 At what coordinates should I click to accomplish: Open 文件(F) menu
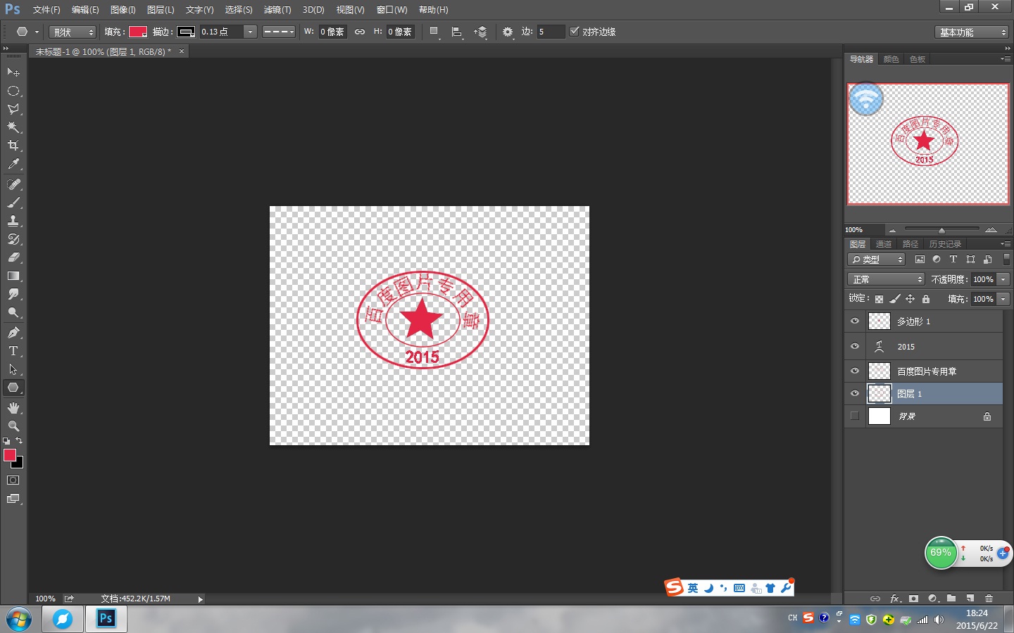pos(46,10)
